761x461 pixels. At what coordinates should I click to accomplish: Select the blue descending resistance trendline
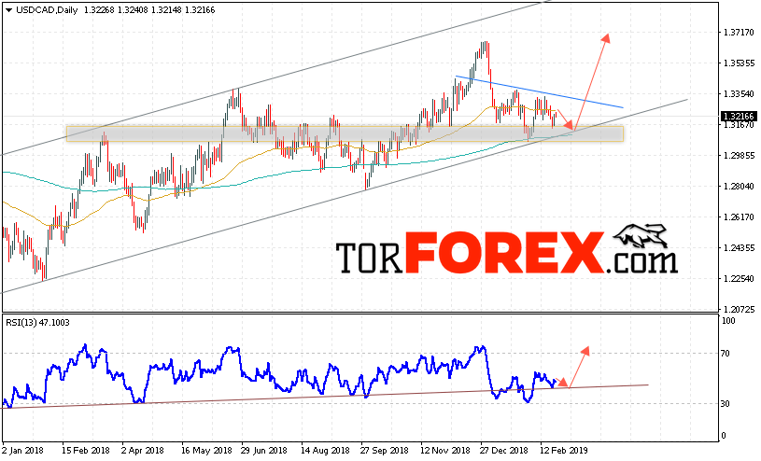pos(539,91)
